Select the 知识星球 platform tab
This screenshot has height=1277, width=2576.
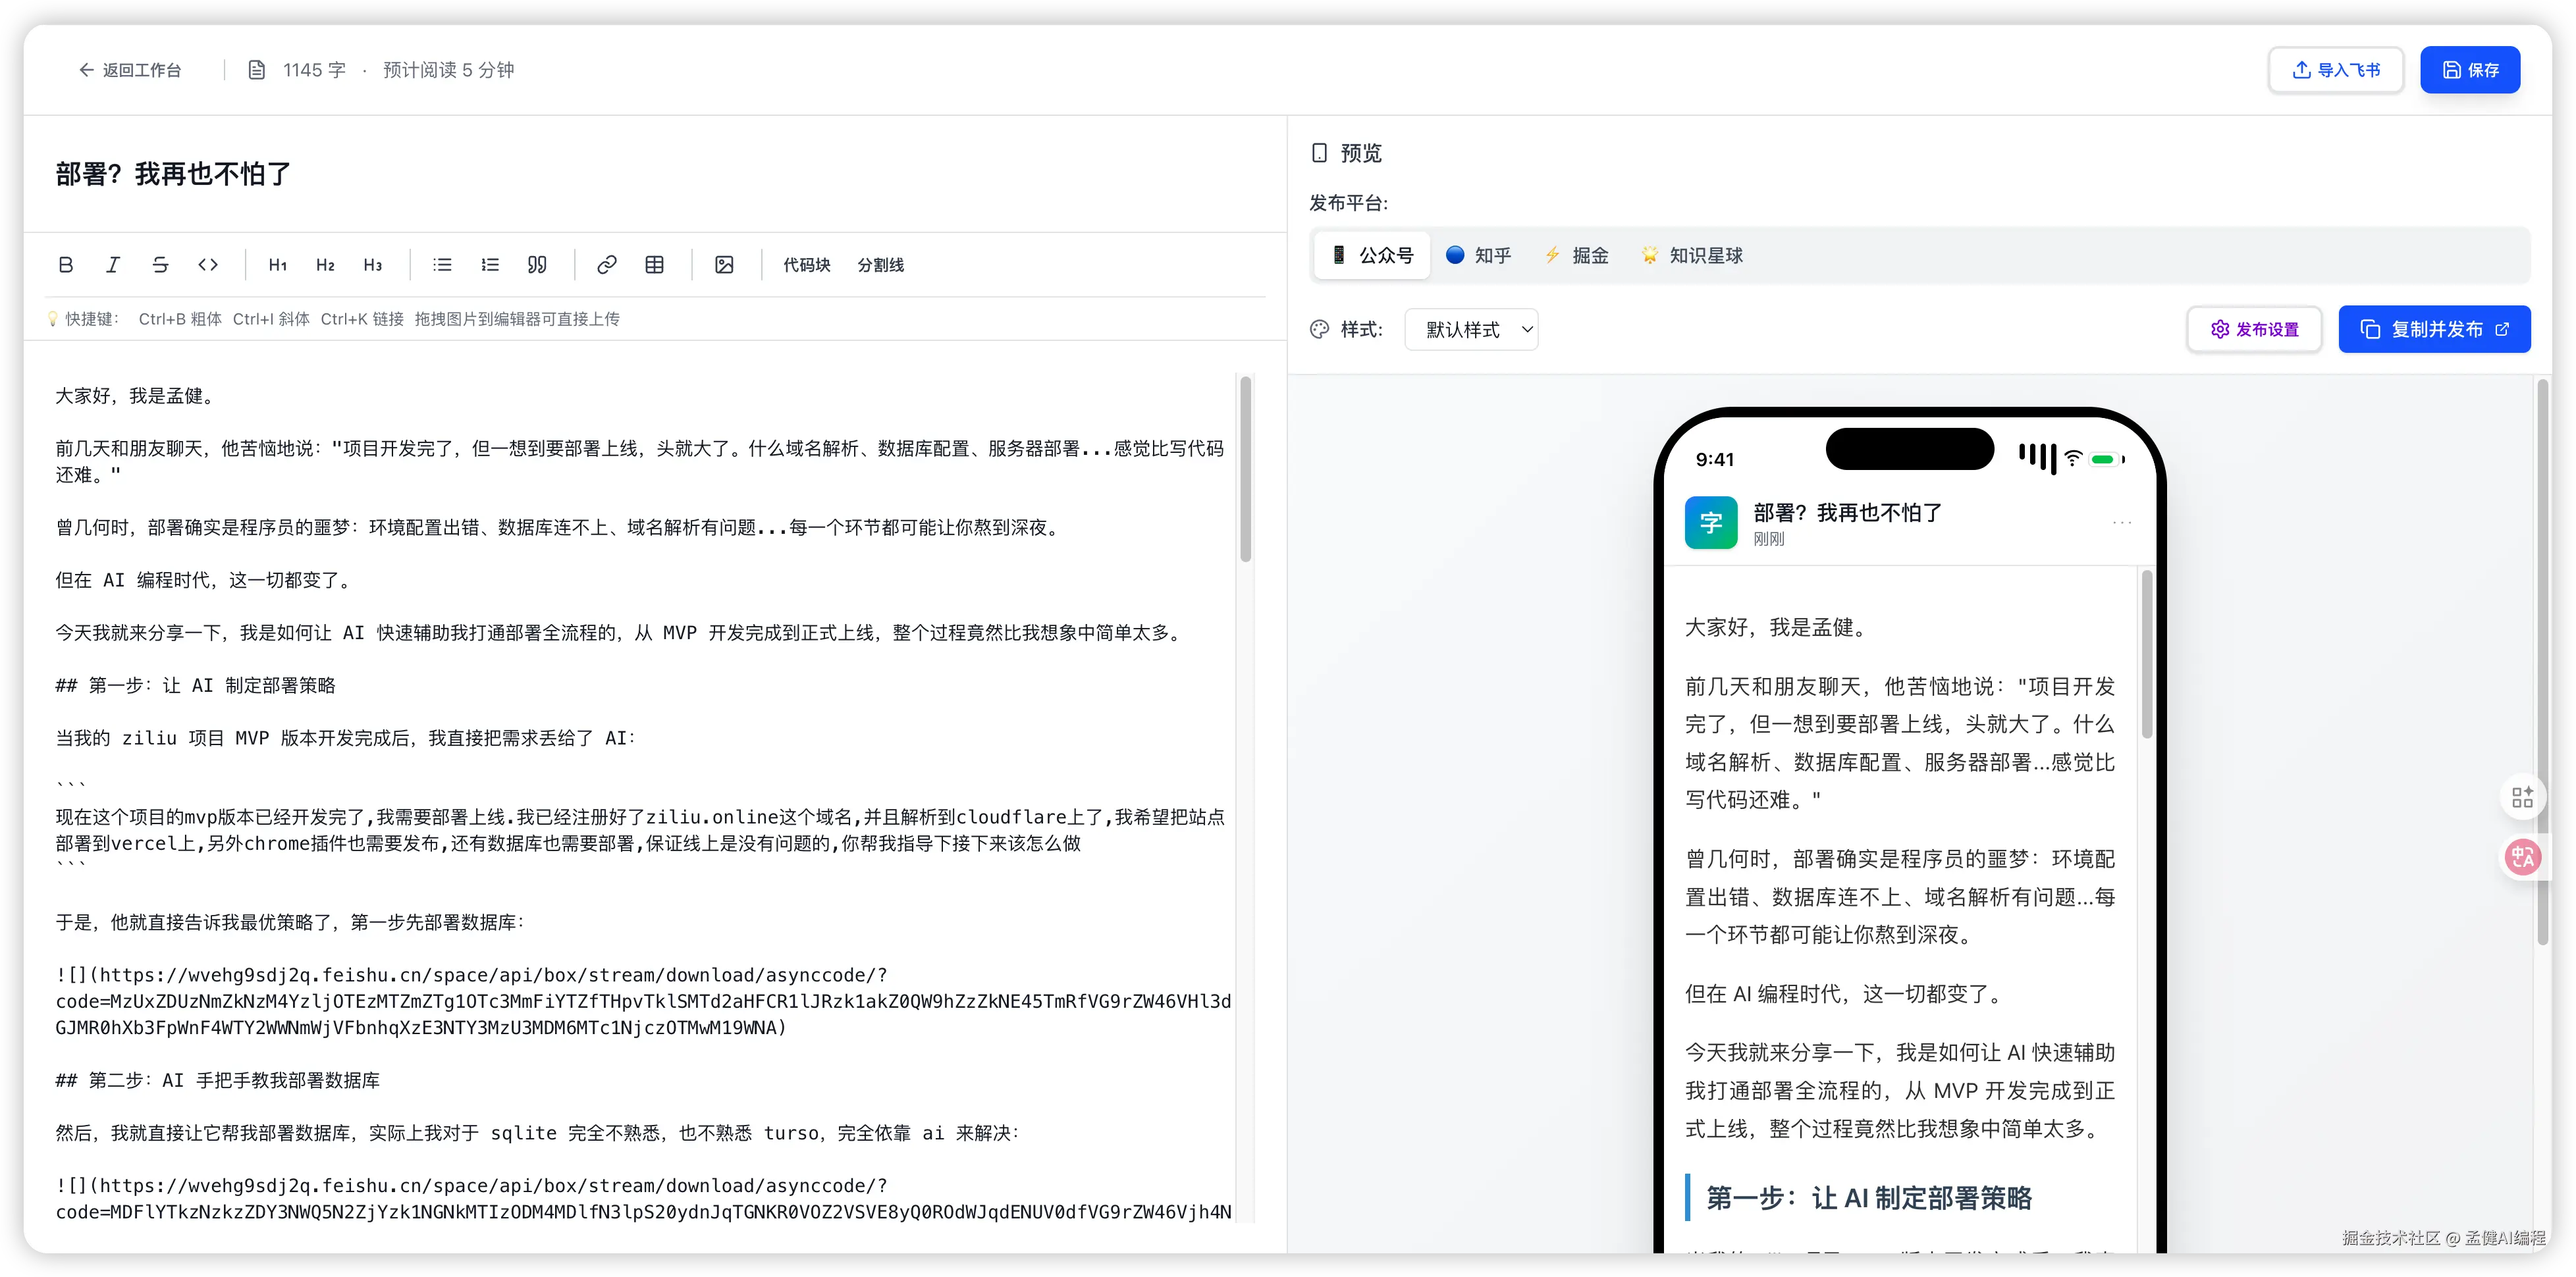point(1693,256)
